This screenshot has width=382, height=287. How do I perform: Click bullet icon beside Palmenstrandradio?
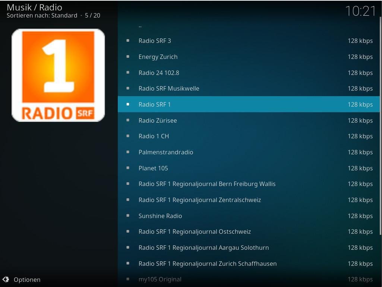[x=128, y=152]
